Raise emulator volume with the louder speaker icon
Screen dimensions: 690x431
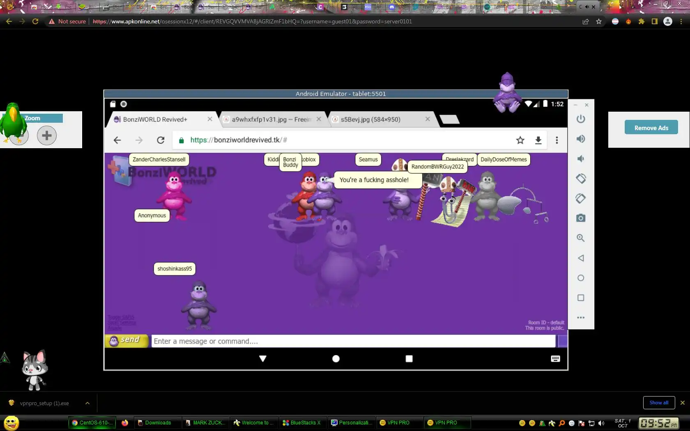click(580, 139)
